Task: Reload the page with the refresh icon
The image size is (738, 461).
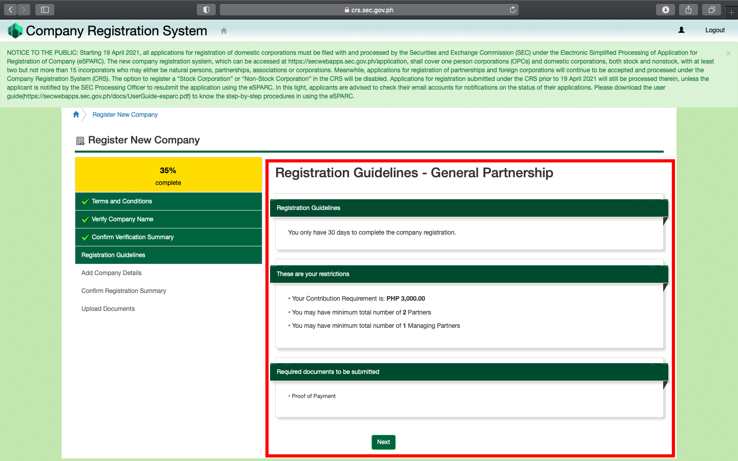Action: tap(512, 10)
